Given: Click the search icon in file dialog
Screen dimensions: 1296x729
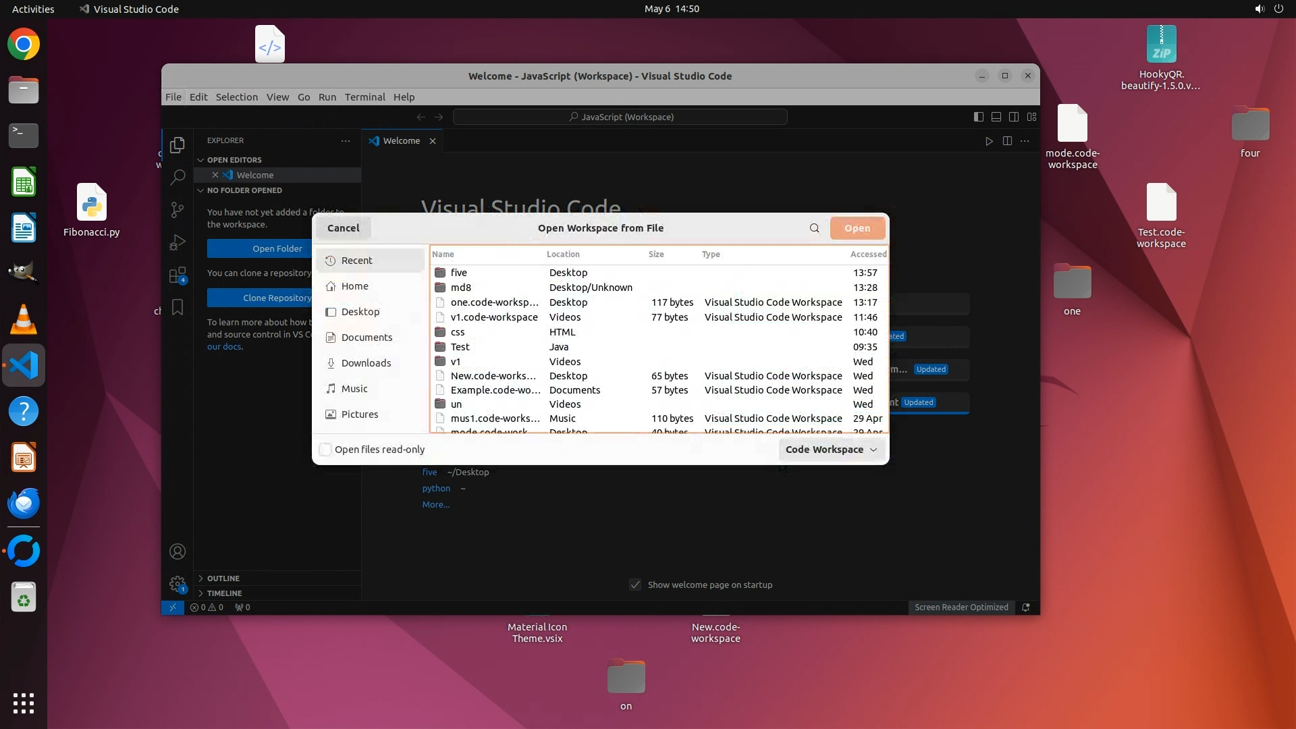Looking at the screenshot, I should pos(814,228).
